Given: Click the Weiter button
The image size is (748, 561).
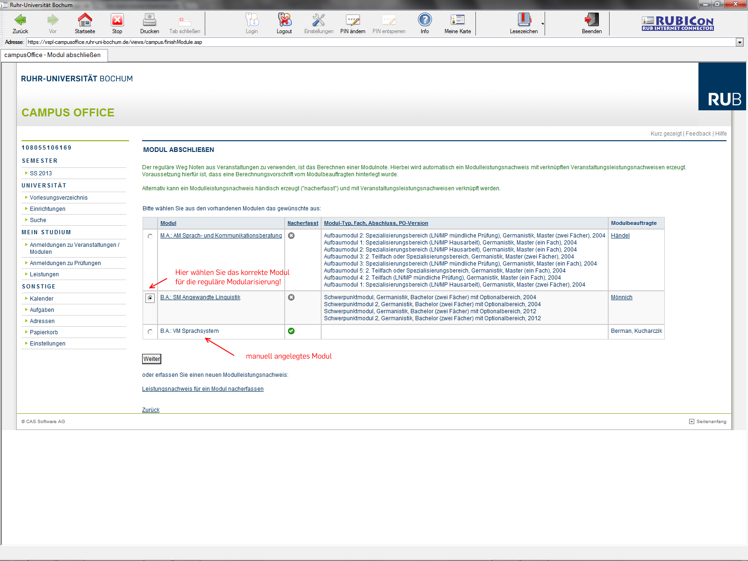Looking at the screenshot, I should point(151,359).
